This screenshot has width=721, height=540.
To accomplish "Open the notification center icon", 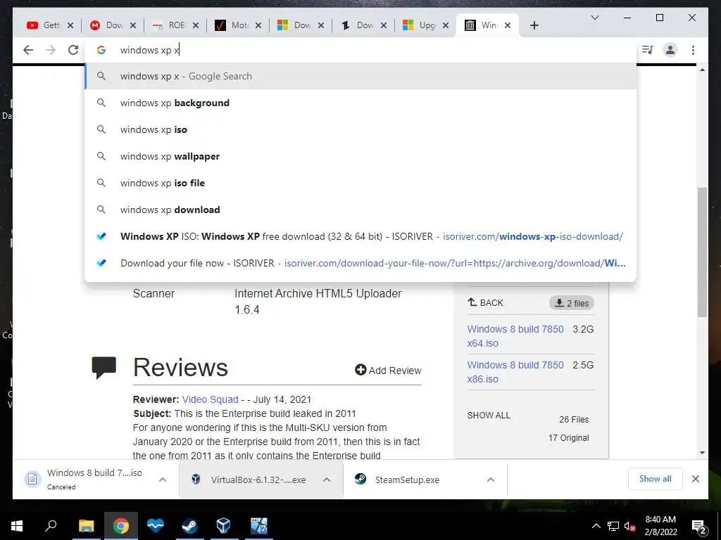I will tap(698, 526).
